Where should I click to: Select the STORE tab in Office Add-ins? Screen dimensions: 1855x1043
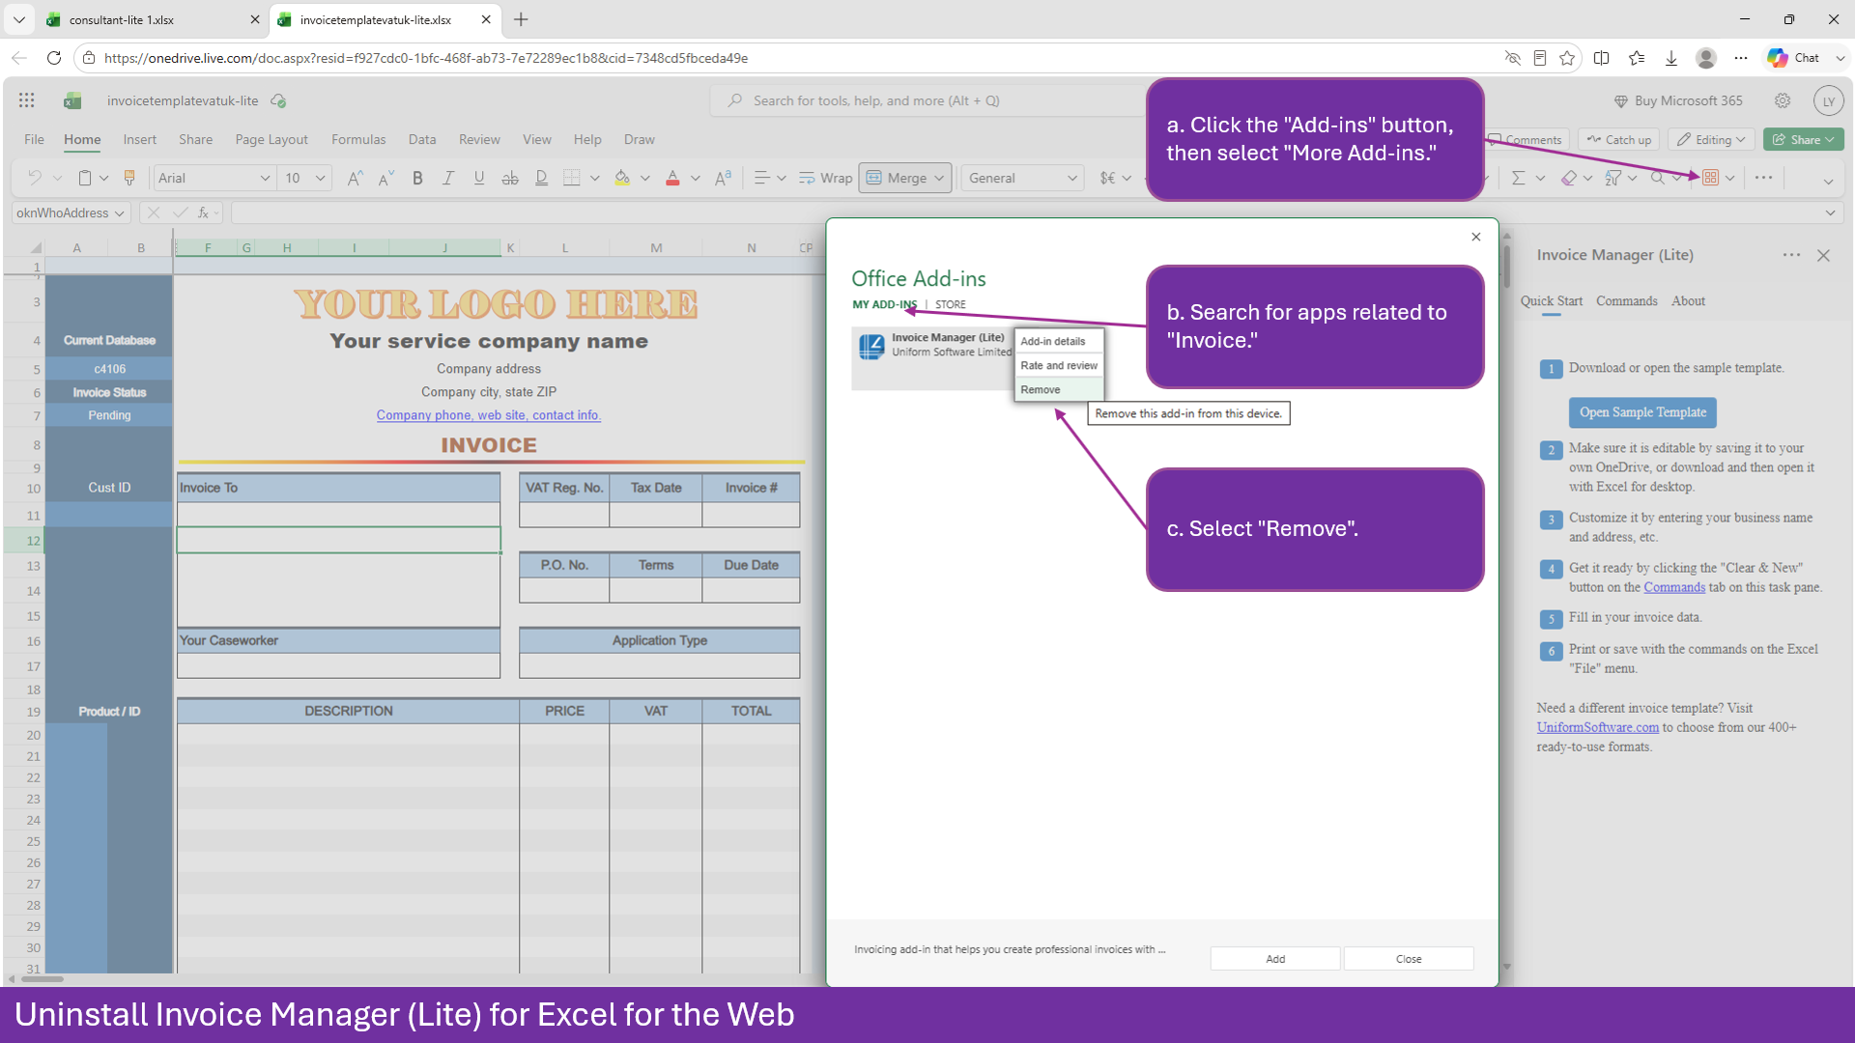(950, 304)
